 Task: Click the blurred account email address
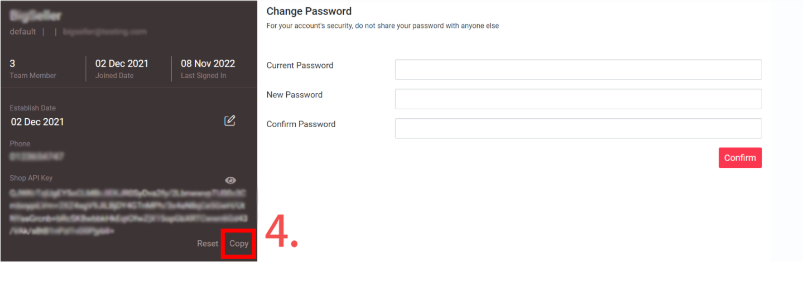click(105, 32)
